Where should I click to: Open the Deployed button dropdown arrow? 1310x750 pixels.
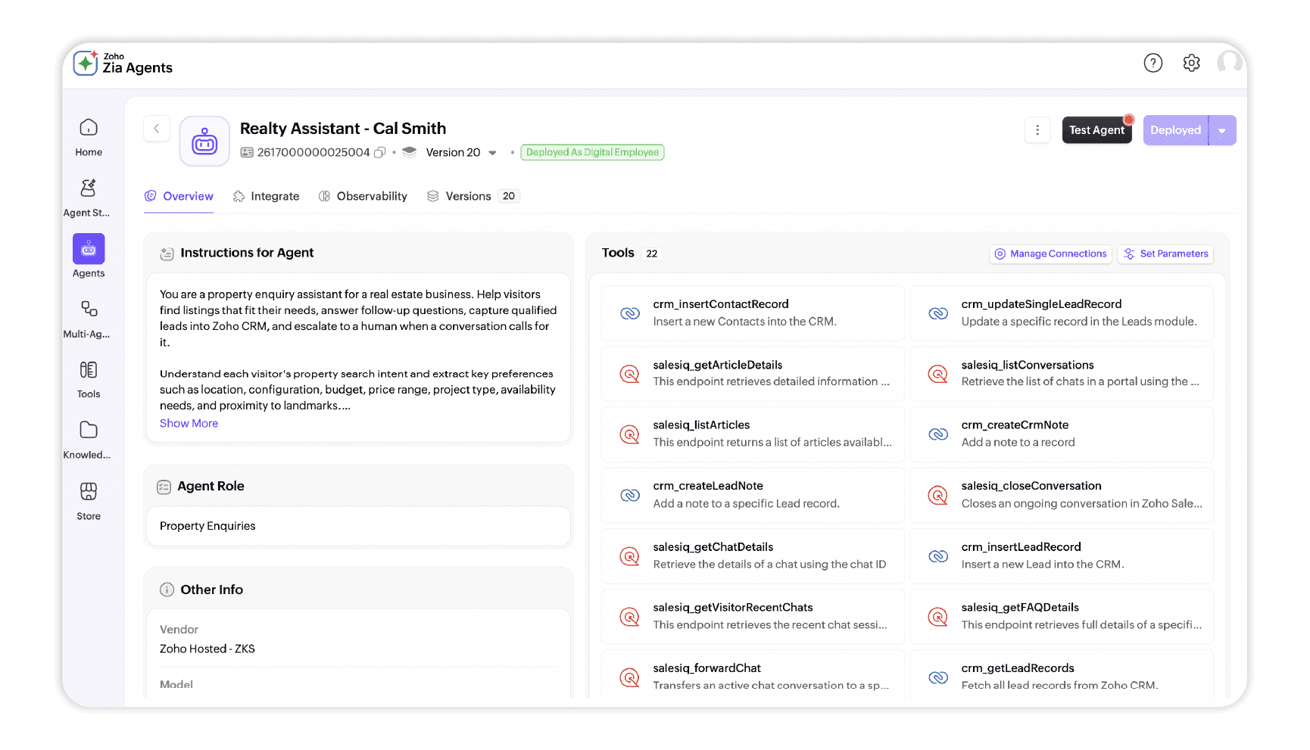(x=1222, y=130)
